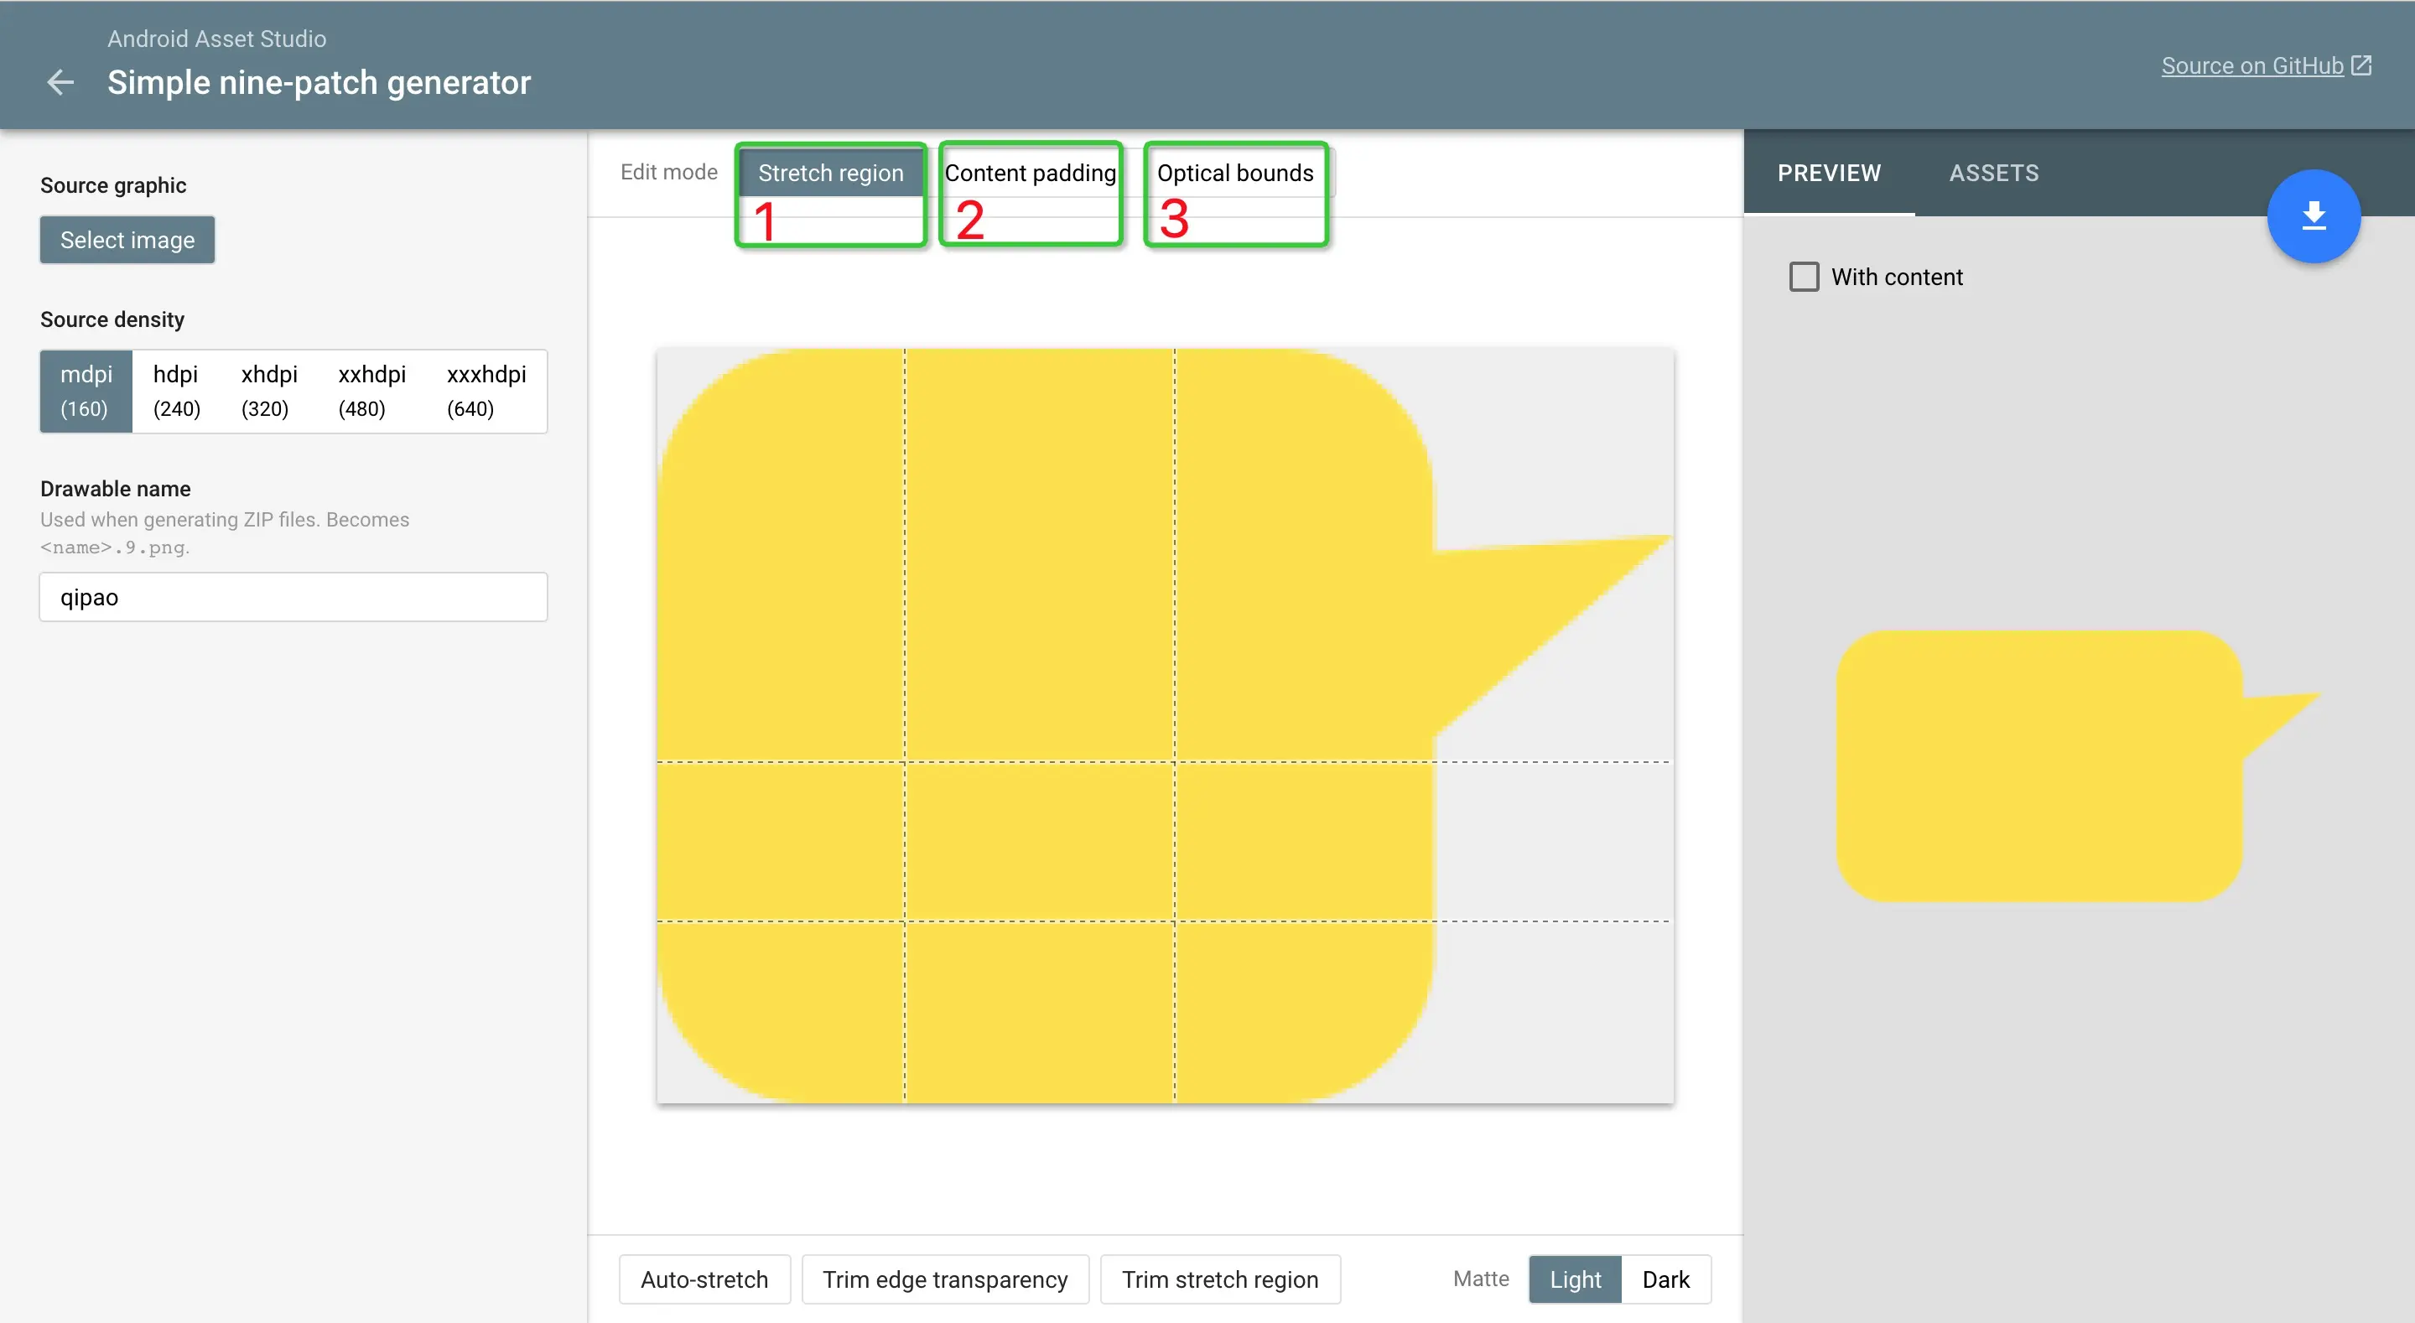Switch to Stretch region edit mode
The height and width of the screenshot is (1323, 2415).
(831, 174)
